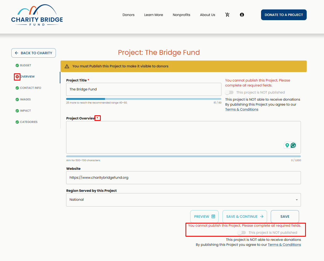Open the Region Served by this Project dropdown
This screenshot has height=261, width=324.
(183, 200)
